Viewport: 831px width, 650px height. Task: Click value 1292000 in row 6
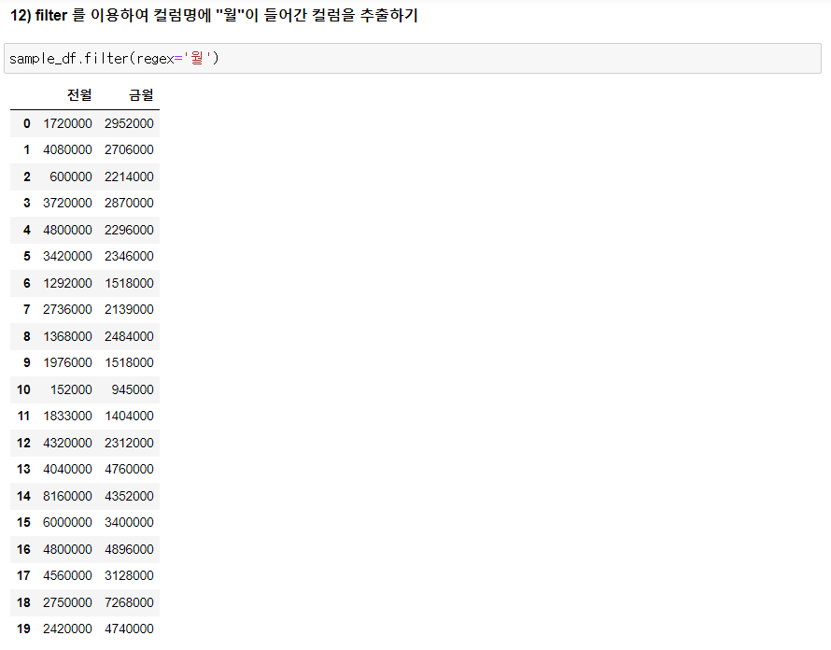pos(67,283)
